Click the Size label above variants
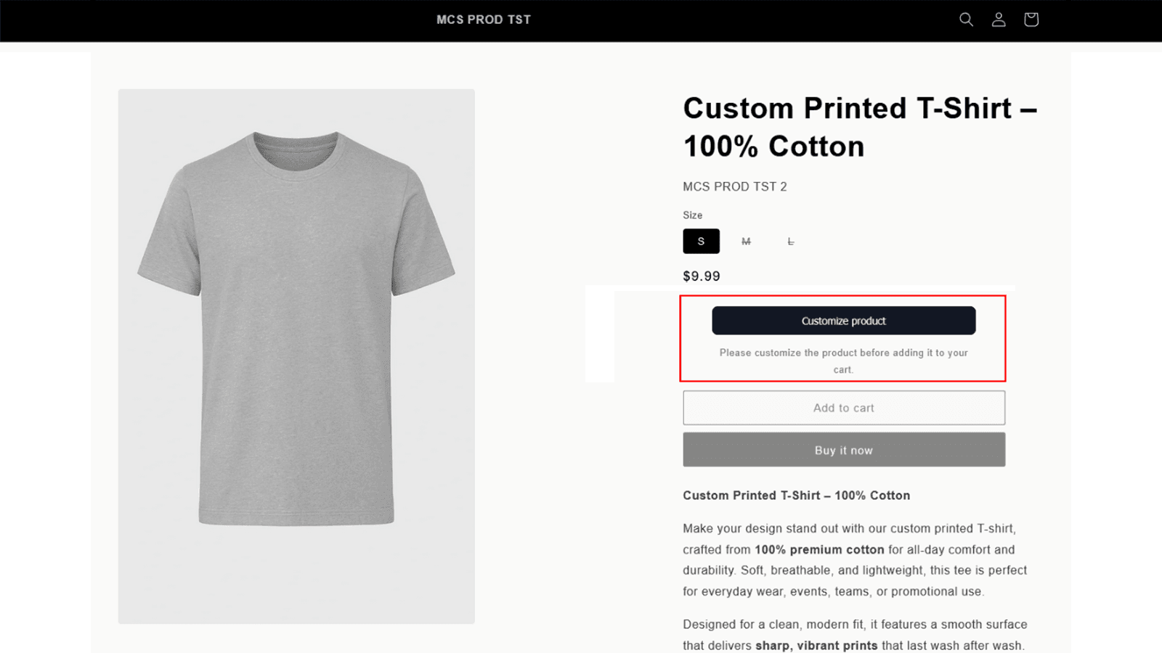Image resolution: width=1162 pixels, height=653 pixels. pyautogui.click(x=692, y=215)
